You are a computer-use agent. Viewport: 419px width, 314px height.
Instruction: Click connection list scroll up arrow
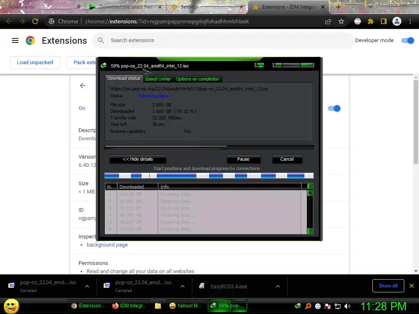310,186
